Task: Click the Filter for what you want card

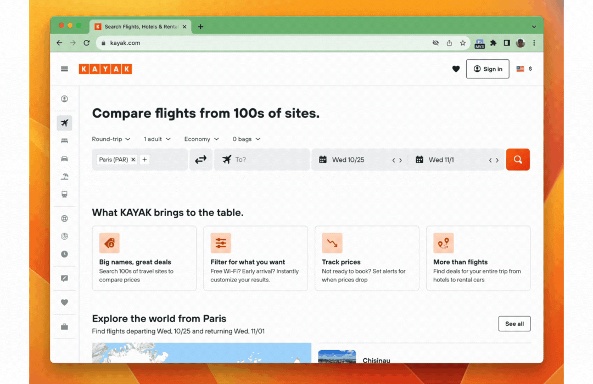Action: [x=256, y=258]
